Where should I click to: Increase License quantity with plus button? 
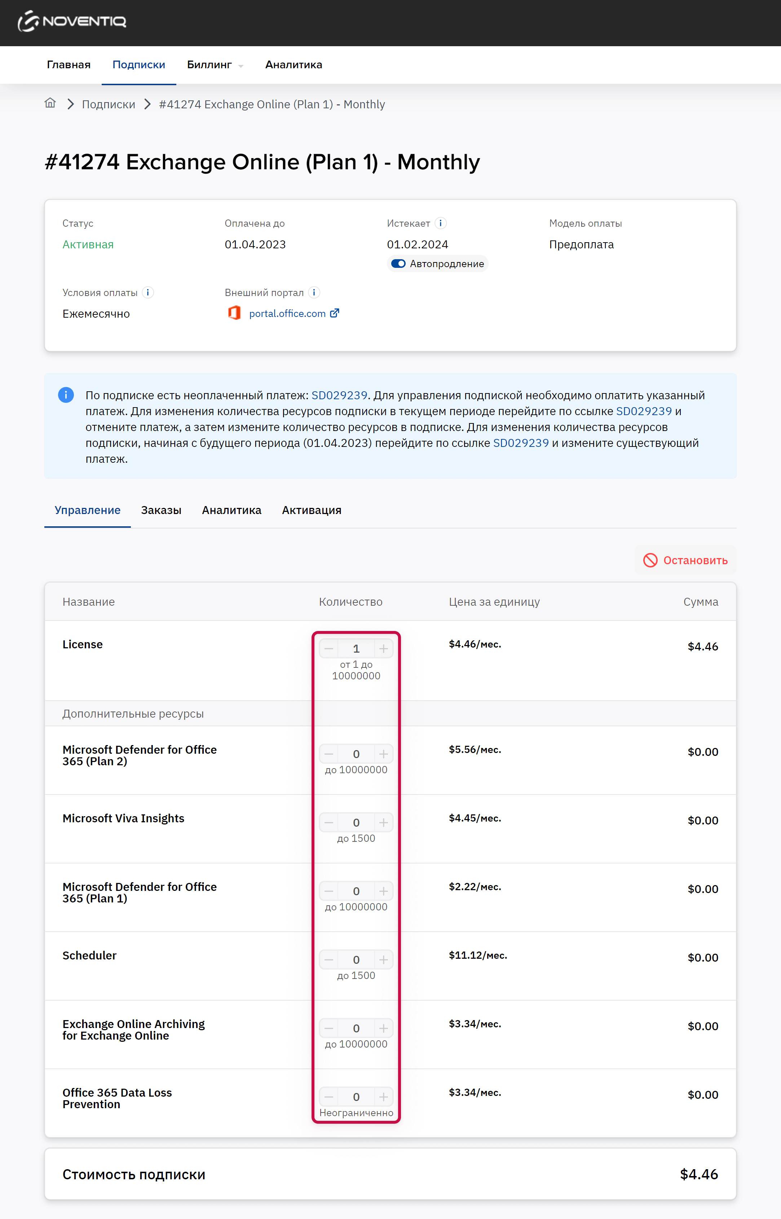coord(383,649)
